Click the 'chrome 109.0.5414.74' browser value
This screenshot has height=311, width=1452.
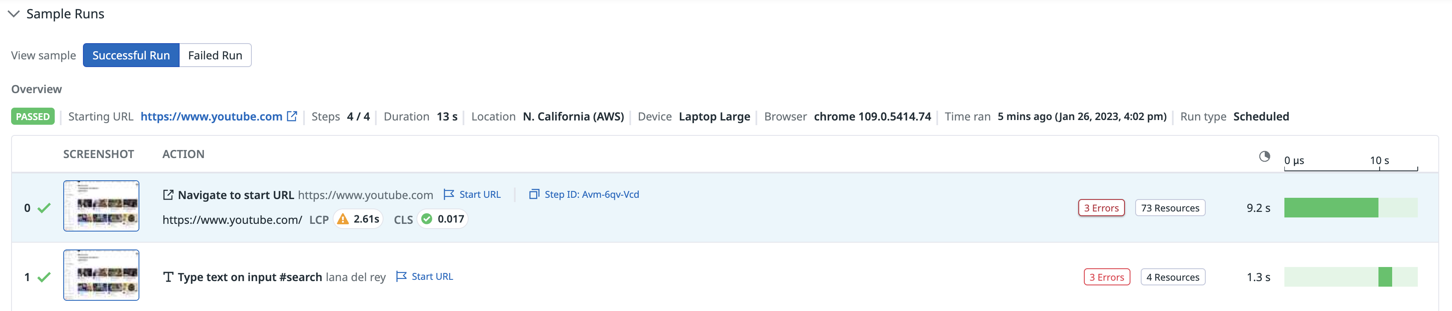coord(873,117)
